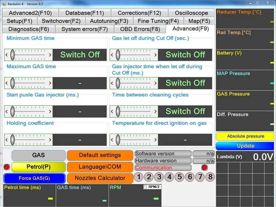Click the left arrow on Maximum GAS time slider
Image resolution: width=276 pixels, height=207 pixels.
tap(7, 83)
